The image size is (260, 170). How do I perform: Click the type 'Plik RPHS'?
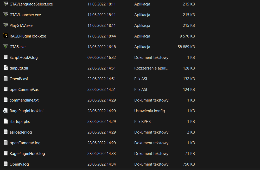coord(143,122)
